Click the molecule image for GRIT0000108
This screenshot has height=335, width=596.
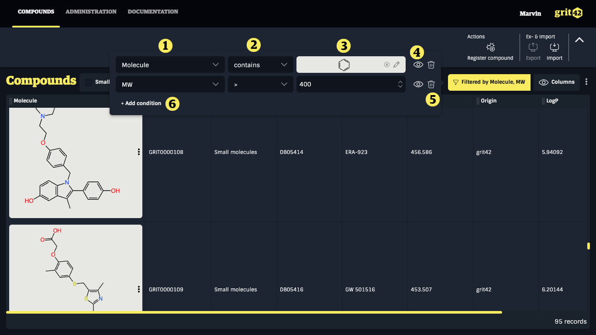click(x=76, y=163)
